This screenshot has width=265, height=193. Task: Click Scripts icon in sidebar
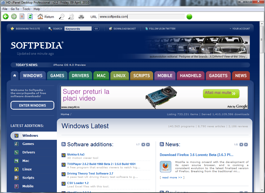16,178
